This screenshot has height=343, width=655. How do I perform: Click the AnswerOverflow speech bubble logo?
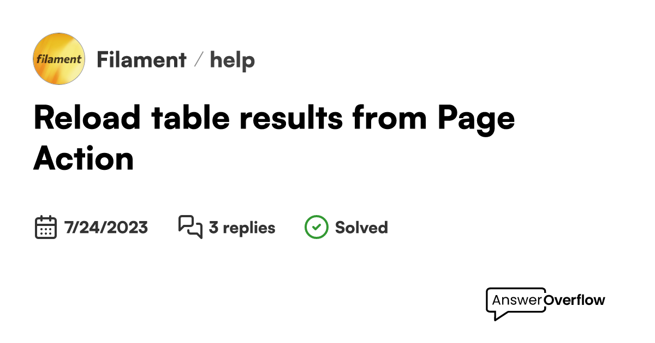(515, 303)
